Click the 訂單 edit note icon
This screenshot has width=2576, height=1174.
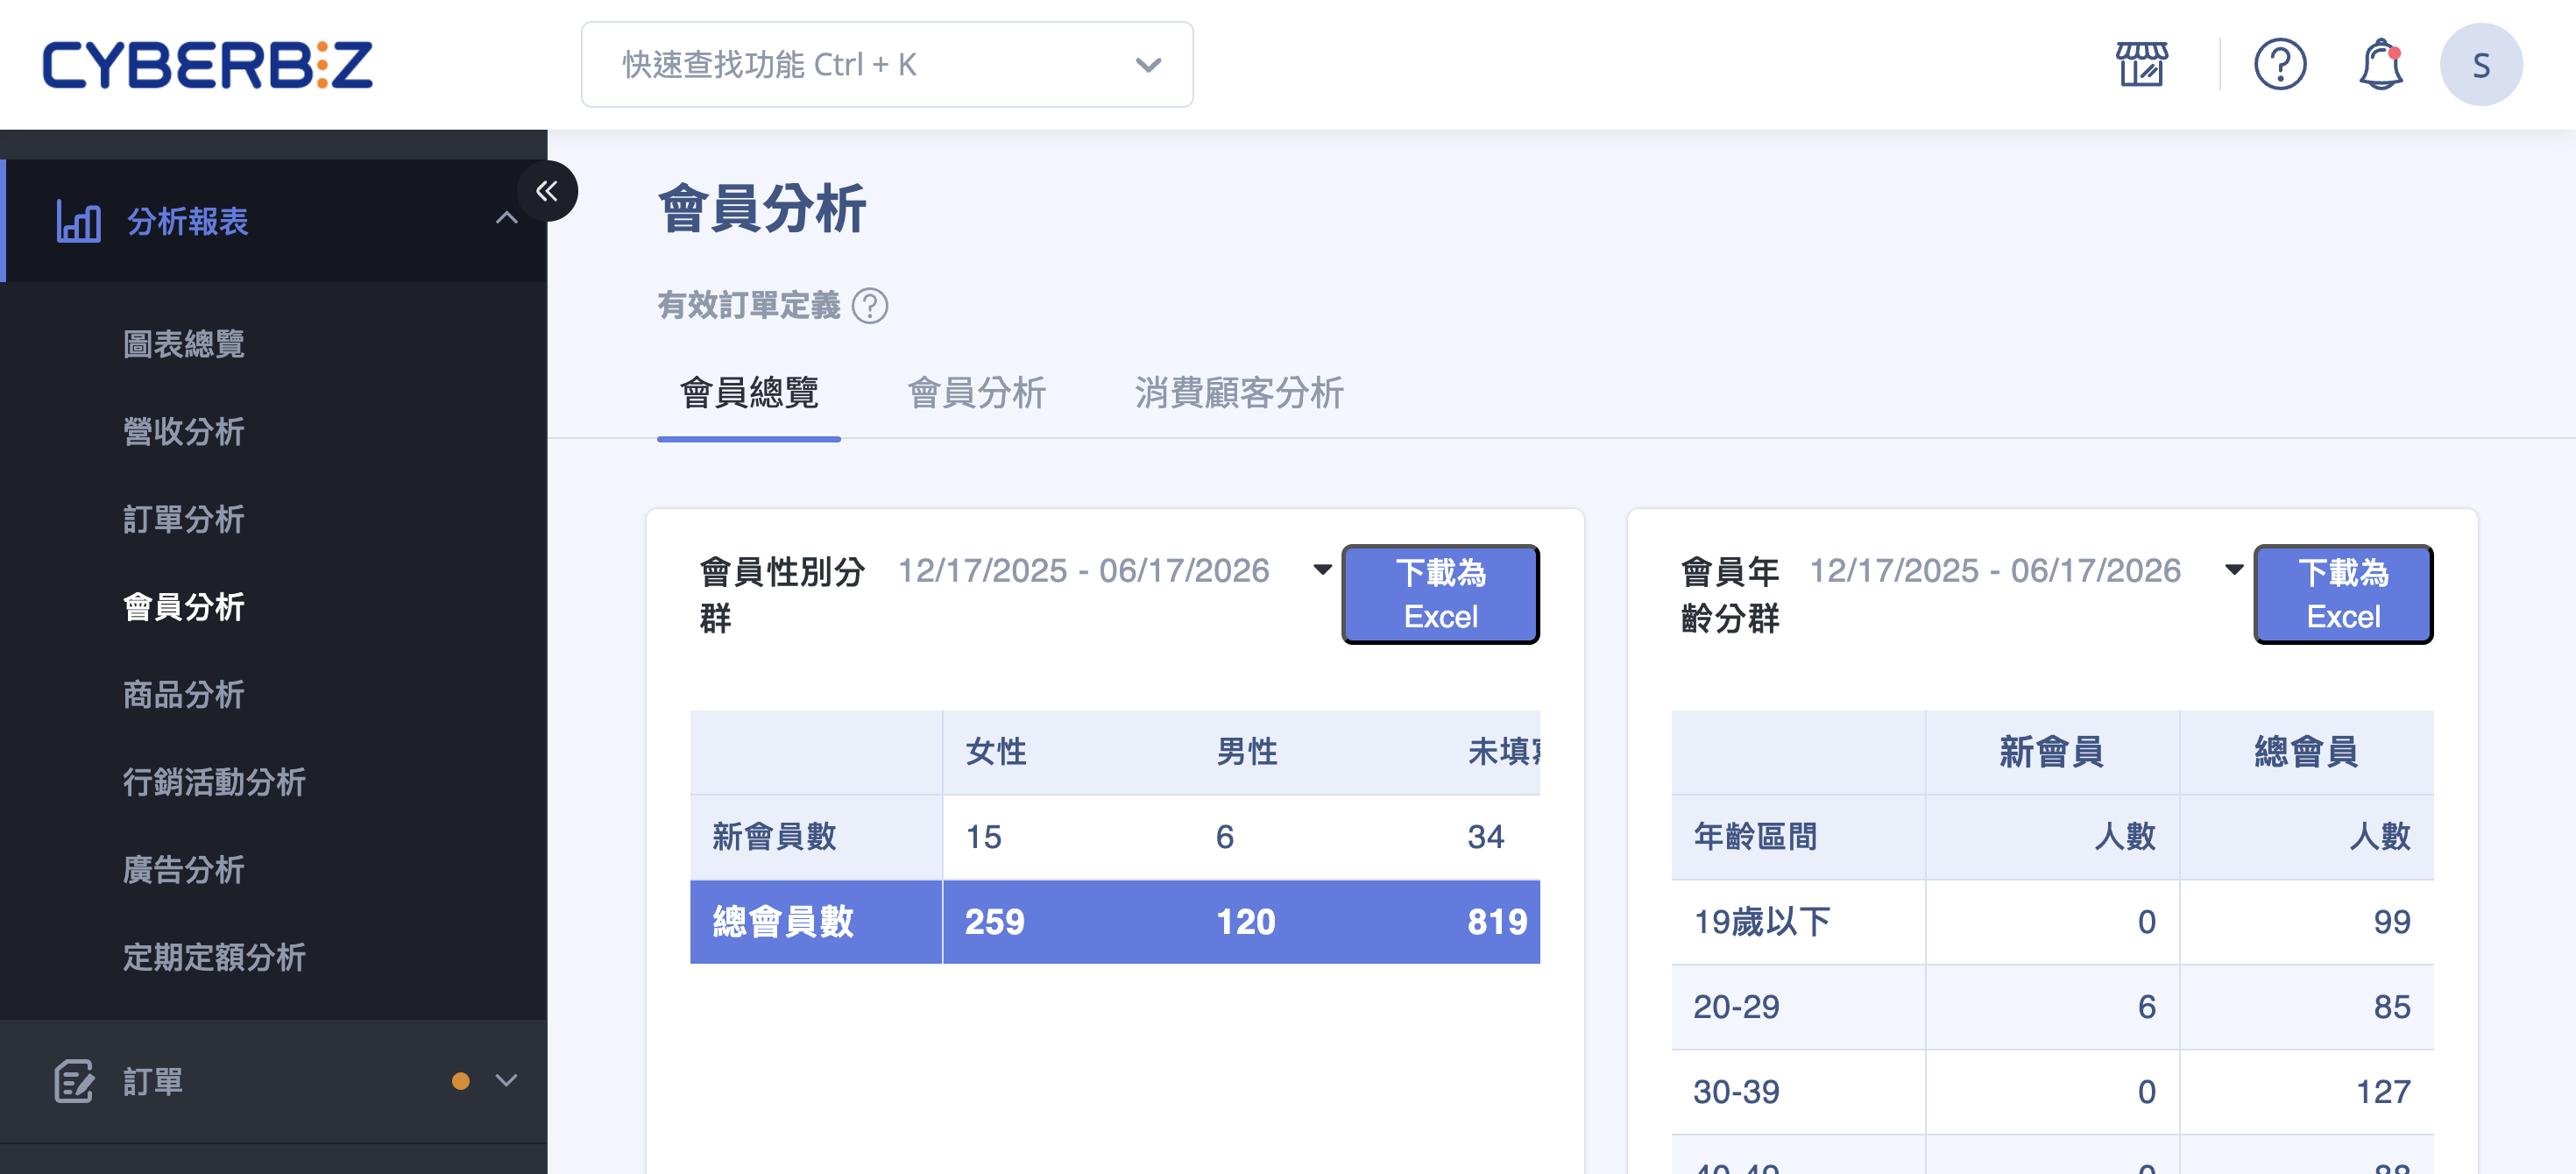[74, 1081]
